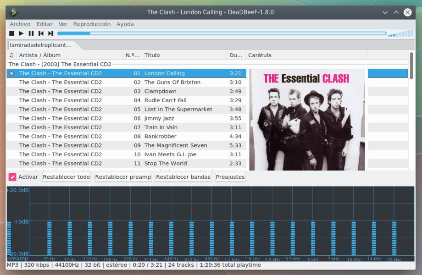
Task: Sort by Título column header
Action: click(x=184, y=55)
